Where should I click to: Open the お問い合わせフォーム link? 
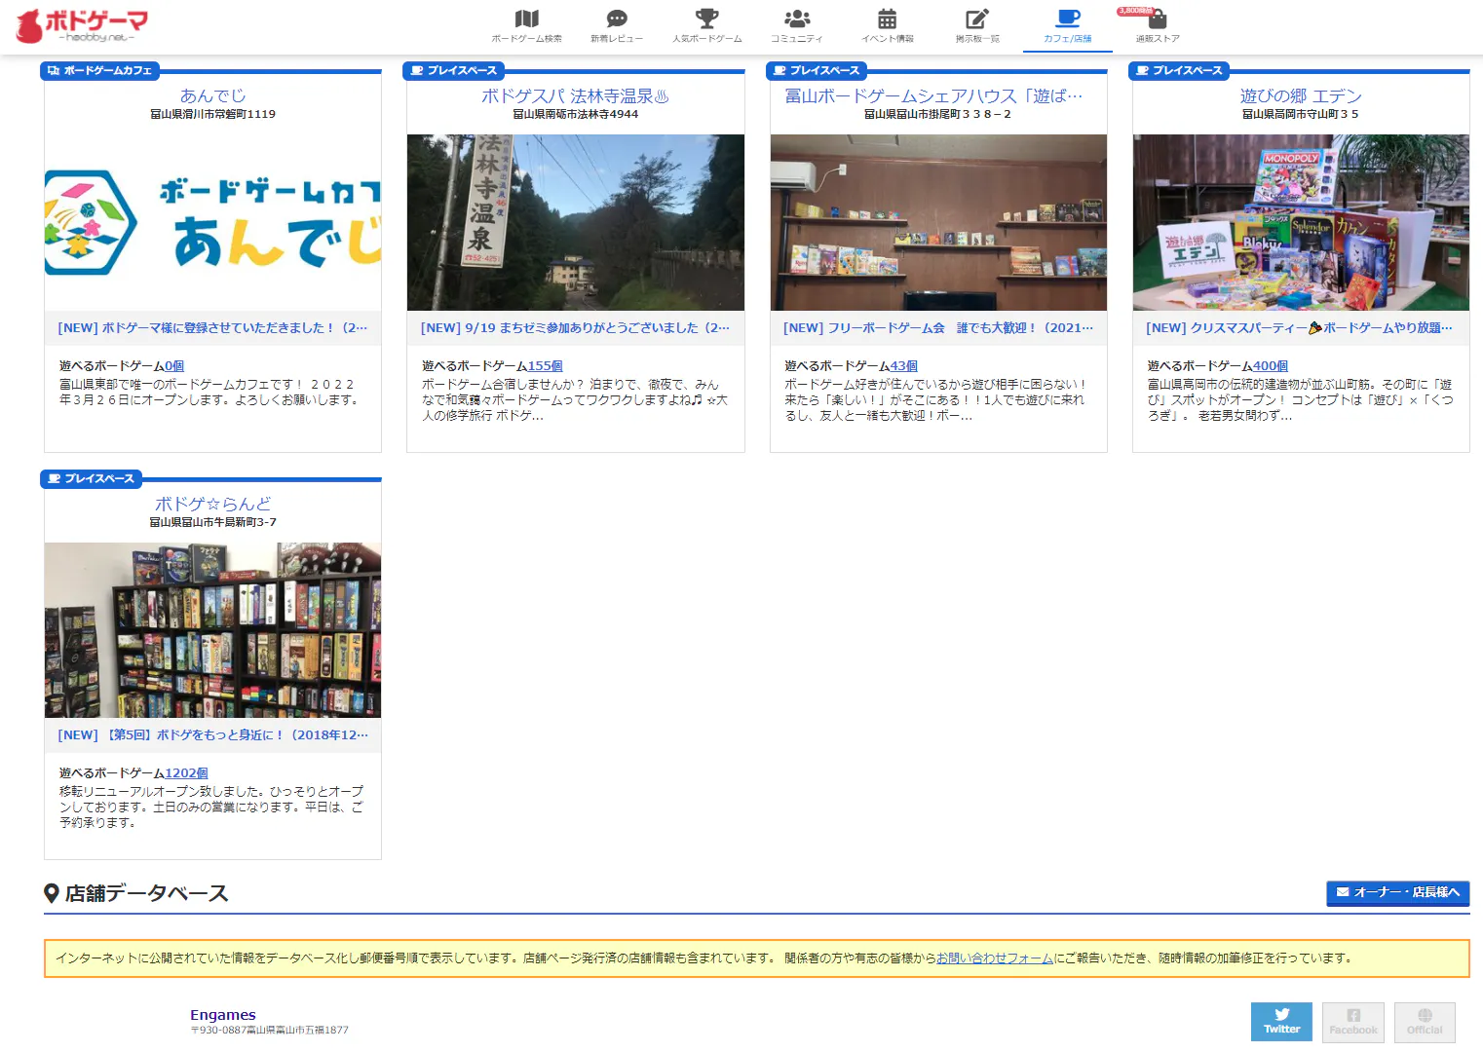click(994, 958)
